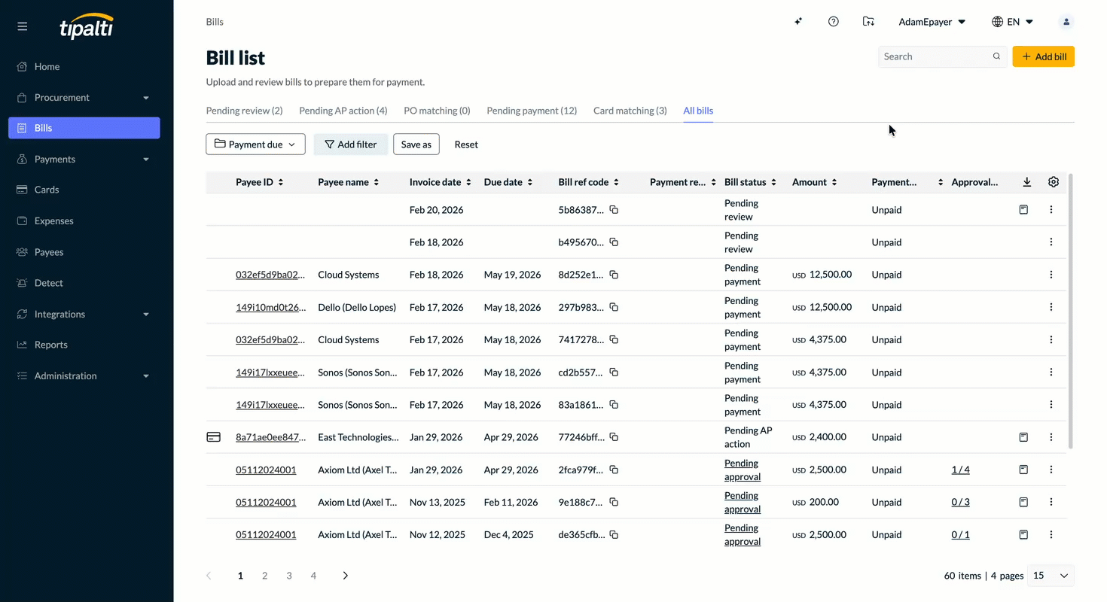Open note icon on East Technologies row
Image resolution: width=1107 pixels, height=602 pixels.
pyautogui.click(x=1023, y=437)
